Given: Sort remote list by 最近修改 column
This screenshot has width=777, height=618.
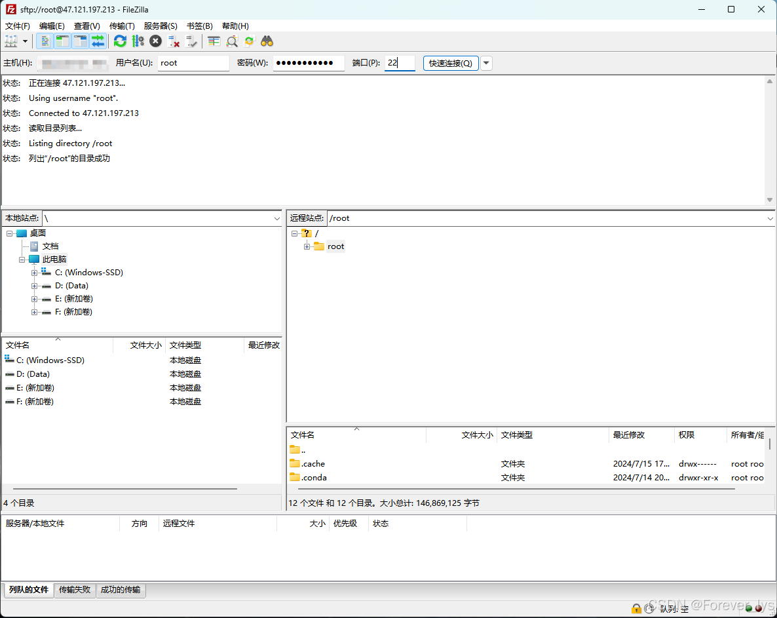Looking at the screenshot, I should coord(641,435).
